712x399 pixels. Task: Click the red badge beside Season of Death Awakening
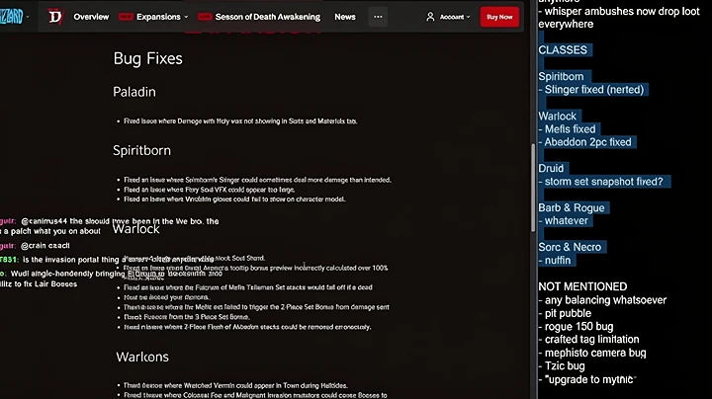pyautogui.click(x=205, y=17)
